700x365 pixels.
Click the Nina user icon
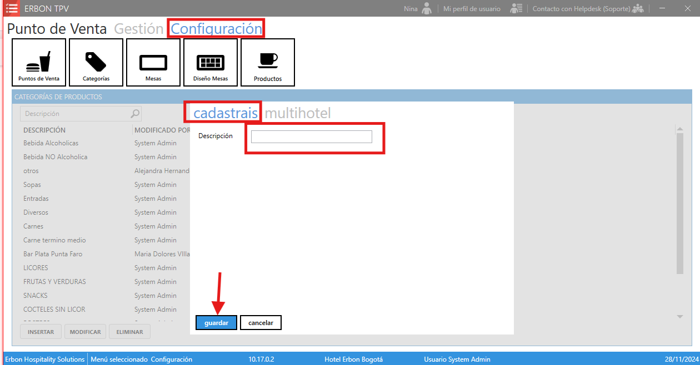427,8
